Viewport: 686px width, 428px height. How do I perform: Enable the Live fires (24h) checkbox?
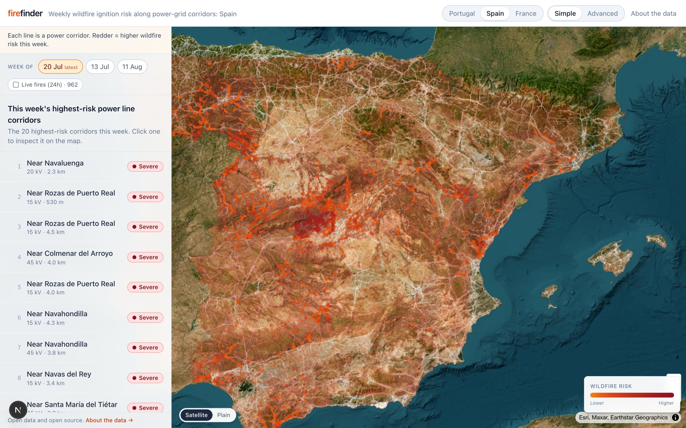pyautogui.click(x=16, y=84)
